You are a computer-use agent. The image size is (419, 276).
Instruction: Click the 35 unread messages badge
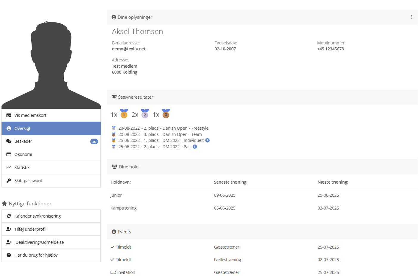click(94, 142)
